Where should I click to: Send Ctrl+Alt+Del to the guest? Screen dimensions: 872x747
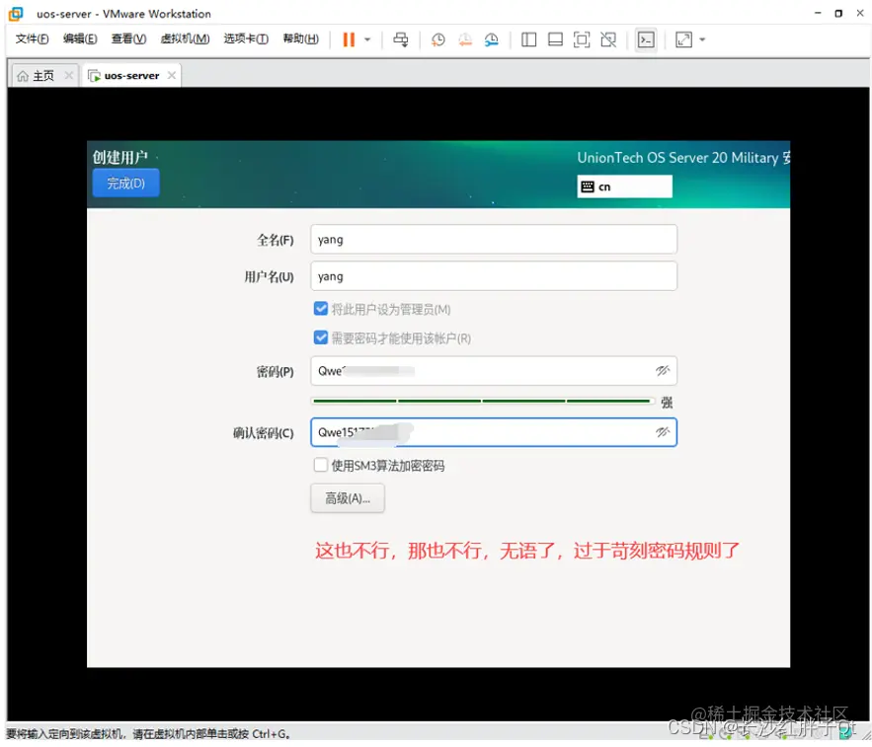pyautogui.click(x=399, y=39)
